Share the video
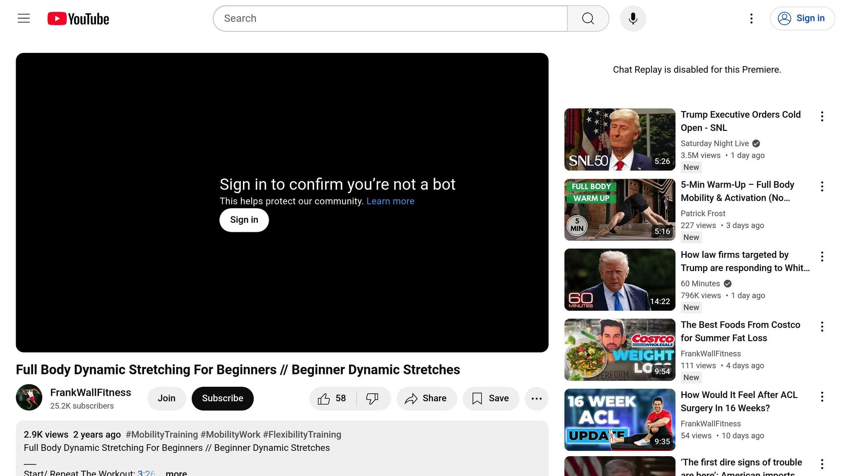 (427, 398)
